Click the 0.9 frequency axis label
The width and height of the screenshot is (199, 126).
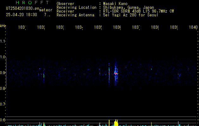[3, 73]
